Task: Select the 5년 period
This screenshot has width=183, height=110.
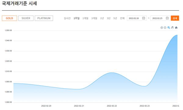Action: (x=115, y=18)
